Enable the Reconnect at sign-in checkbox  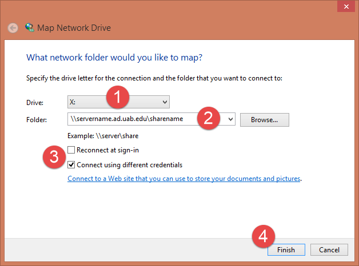[x=71, y=150]
